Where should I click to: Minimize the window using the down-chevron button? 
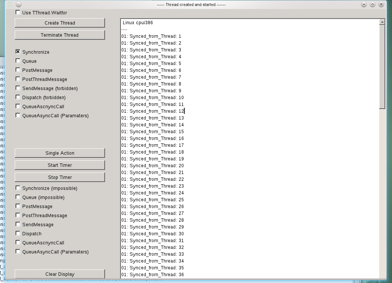[364, 5]
